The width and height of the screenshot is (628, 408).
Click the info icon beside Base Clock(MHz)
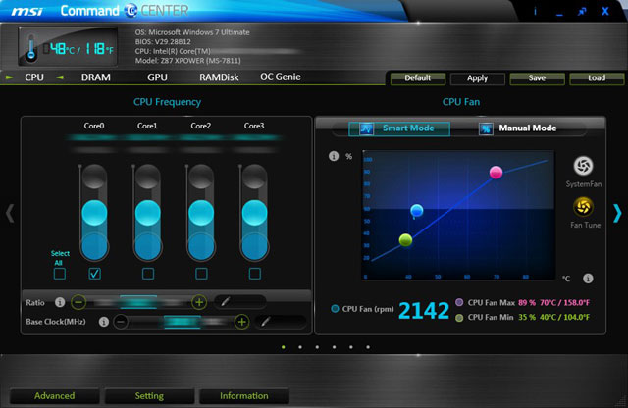click(x=104, y=322)
